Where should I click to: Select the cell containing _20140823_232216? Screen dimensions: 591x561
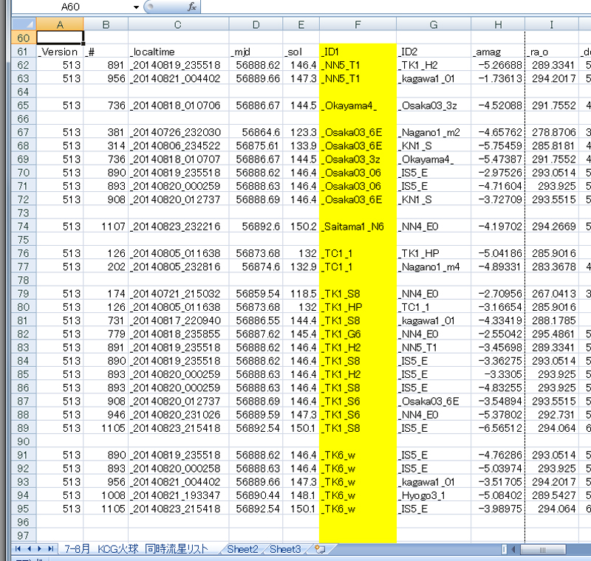point(178,227)
